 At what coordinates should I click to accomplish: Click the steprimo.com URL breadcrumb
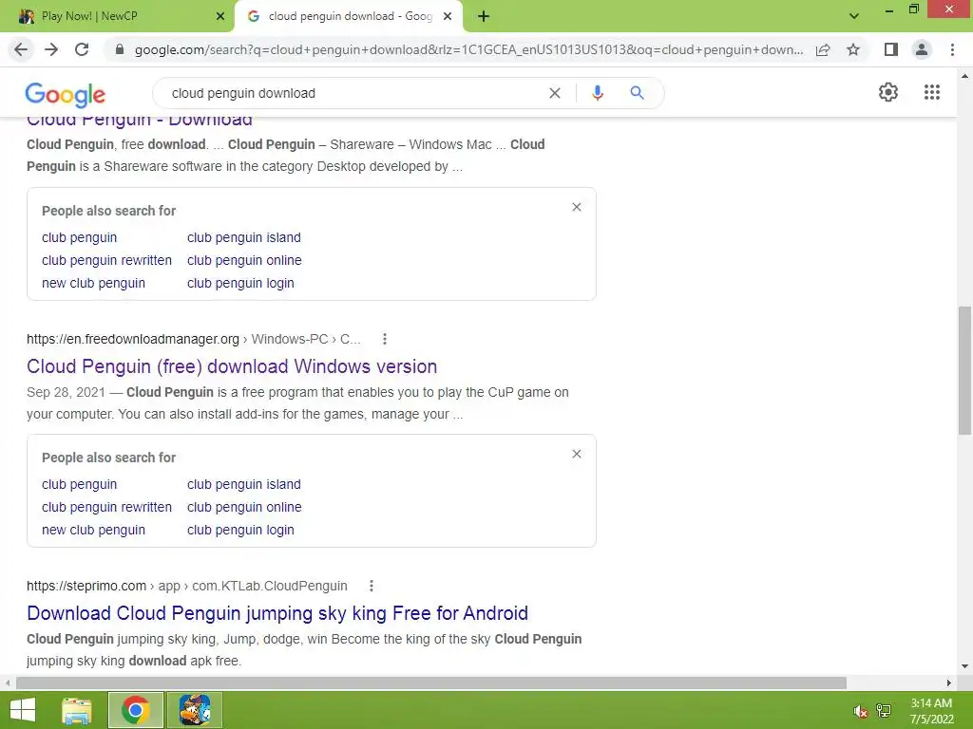(187, 586)
